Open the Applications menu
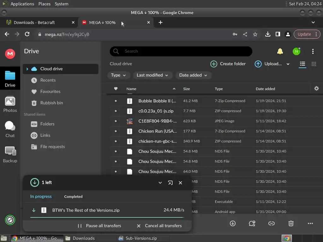 tap(22, 4)
